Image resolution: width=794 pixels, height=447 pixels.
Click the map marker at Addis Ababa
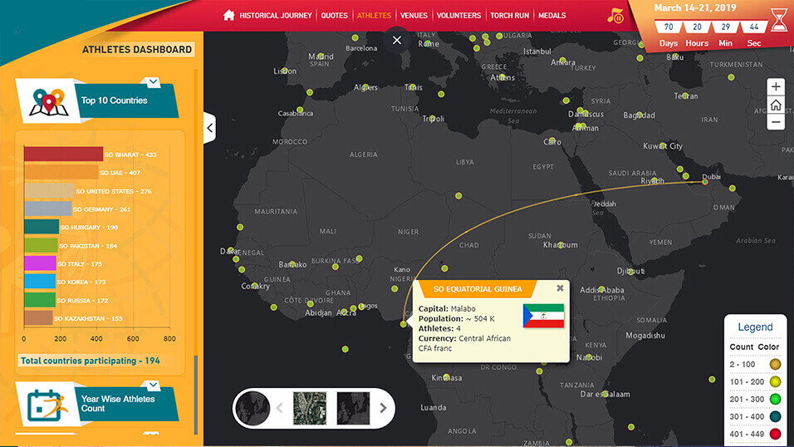point(601,289)
